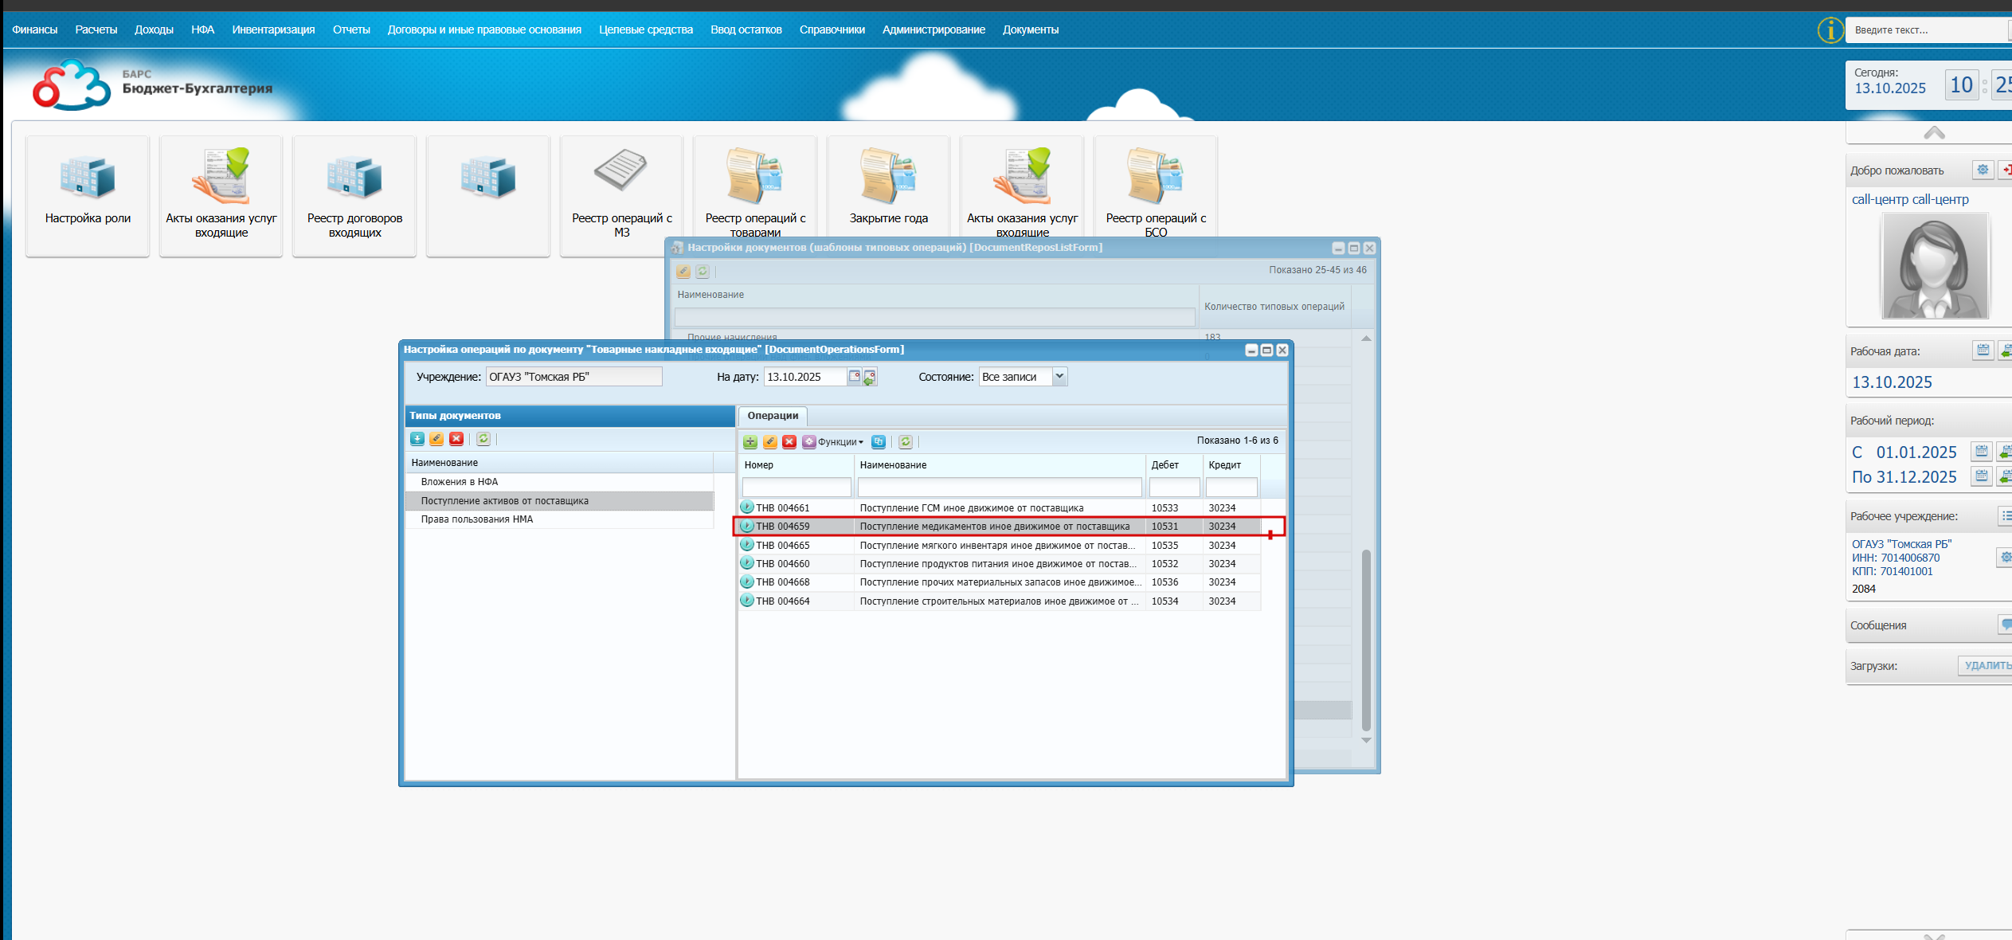Open Настройка роли tile icon
This screenshot has height=940, width=2012.
[88, 178]
